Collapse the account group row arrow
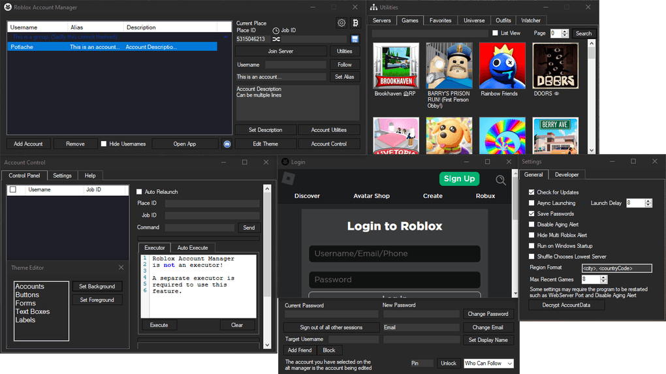666x374 pixels. pos(225,37)
